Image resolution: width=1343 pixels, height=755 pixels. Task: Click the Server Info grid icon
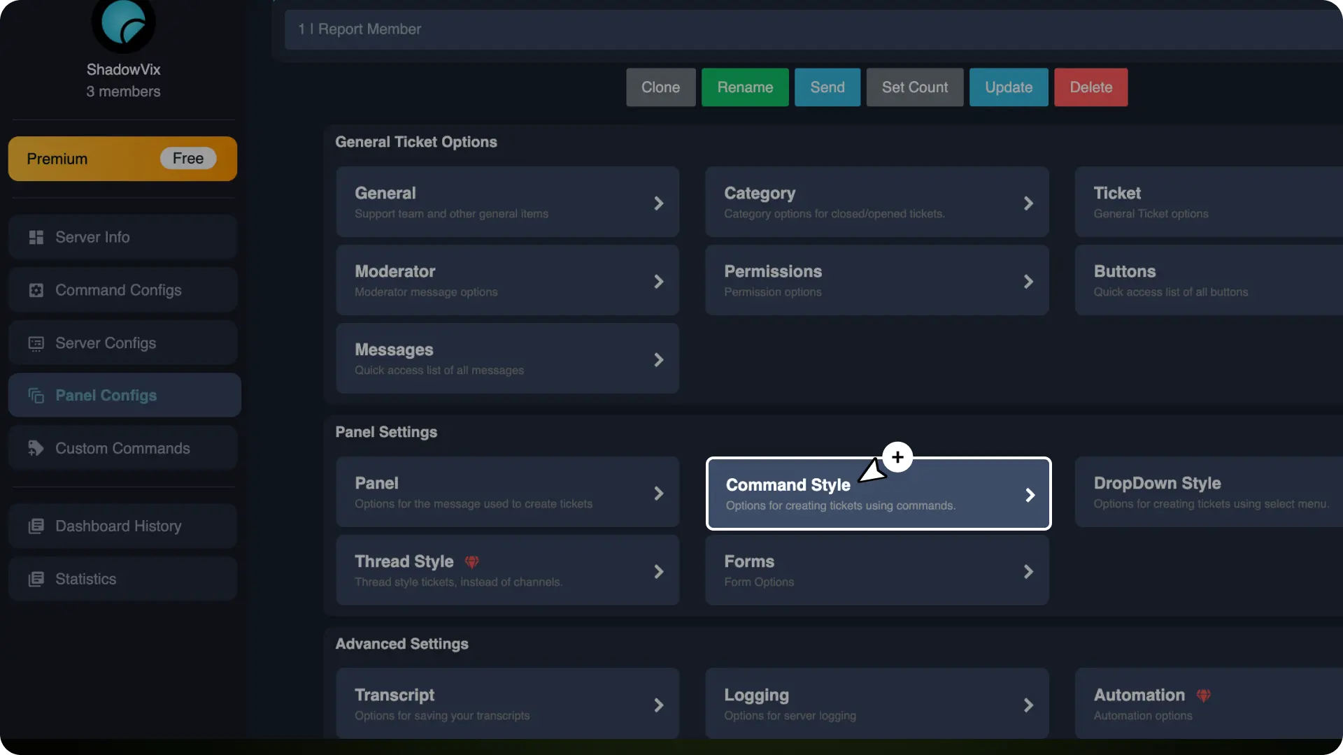(x=36, y=238)
